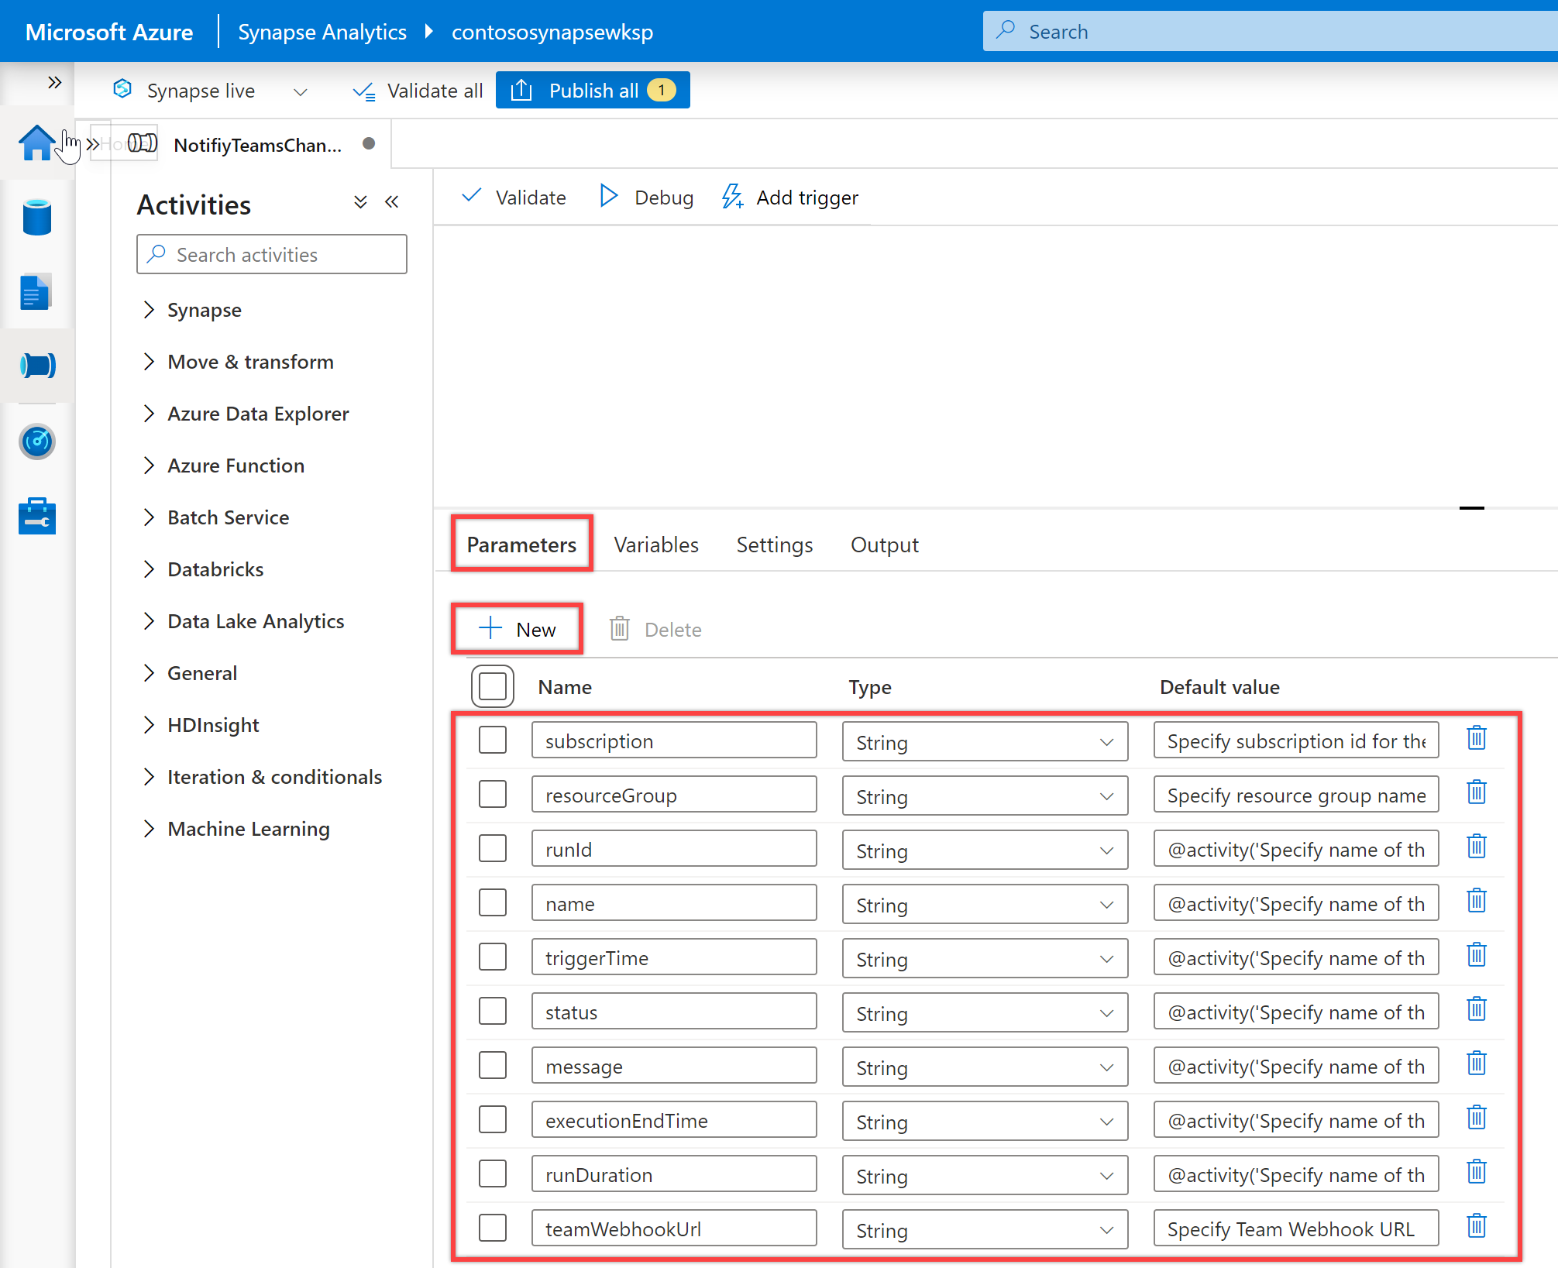Click the New parameter button
The height and width of the screenshot is (1268, 1558).
518,629
